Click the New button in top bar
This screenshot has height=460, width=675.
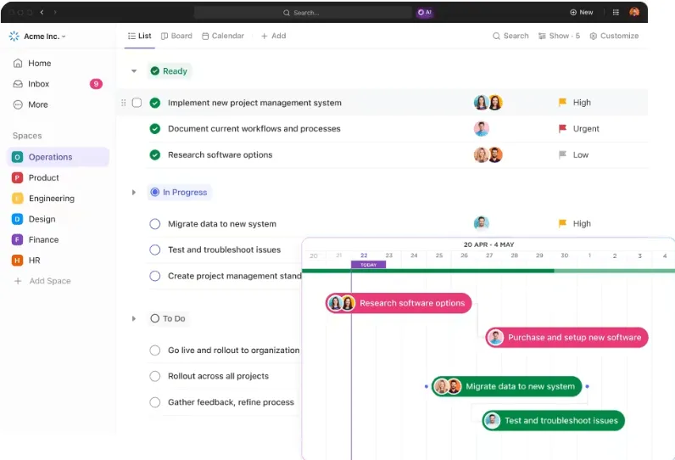(x=581, y=13)
